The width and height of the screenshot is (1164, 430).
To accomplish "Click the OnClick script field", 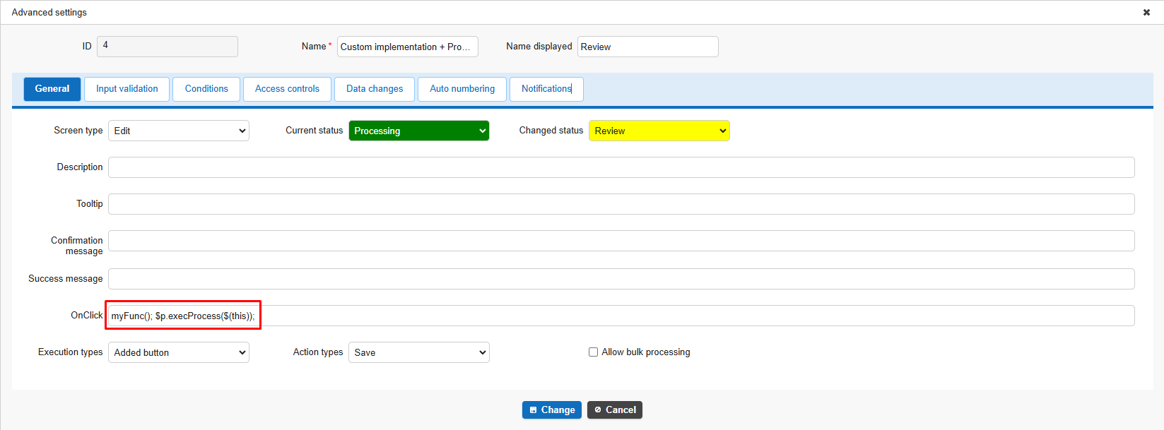I will coord(621,316).
